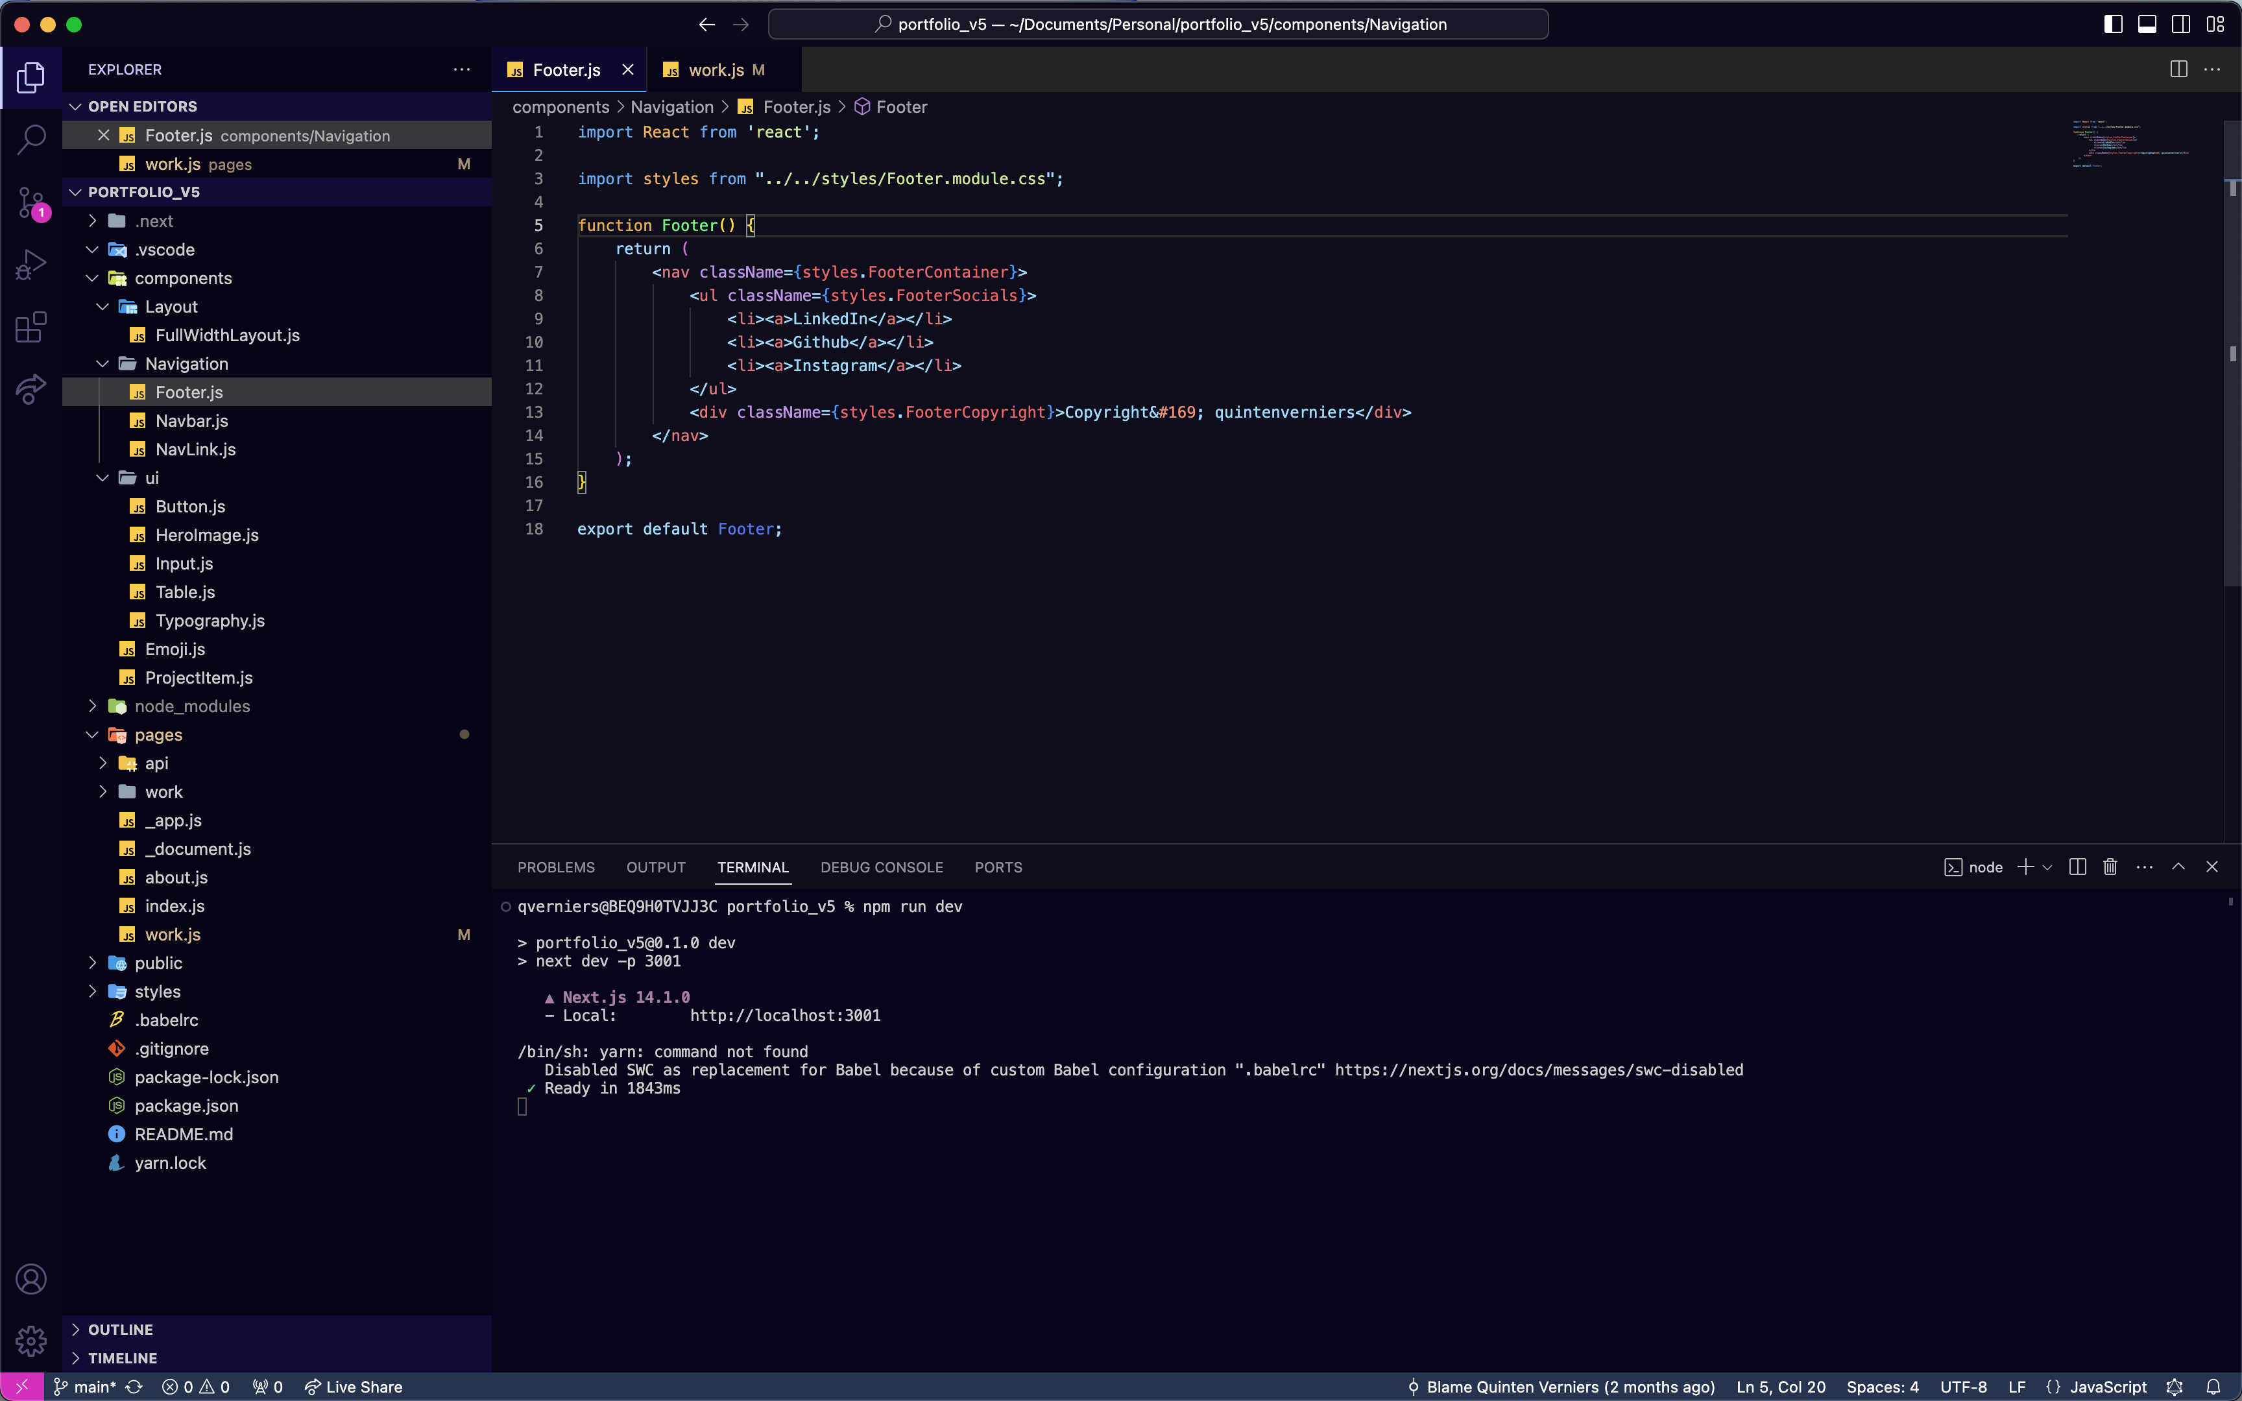The height and width of the screenshot is (1401, 2242).
Task: Expand the Outline section
Action: (x=277, y=1330)
